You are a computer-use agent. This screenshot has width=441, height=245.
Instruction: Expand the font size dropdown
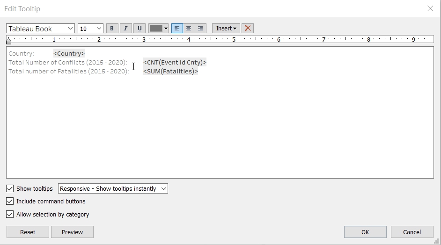tap(90, 29)
